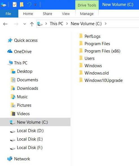Click the drive icon in the address bar
Image resolution: width=139 pixels, height=166 pixels.
coord(40,24)
